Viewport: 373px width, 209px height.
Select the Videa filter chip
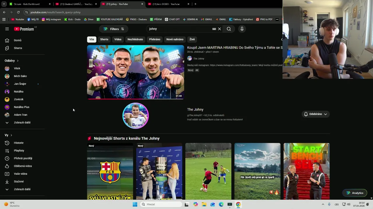[x=118, y=39]
